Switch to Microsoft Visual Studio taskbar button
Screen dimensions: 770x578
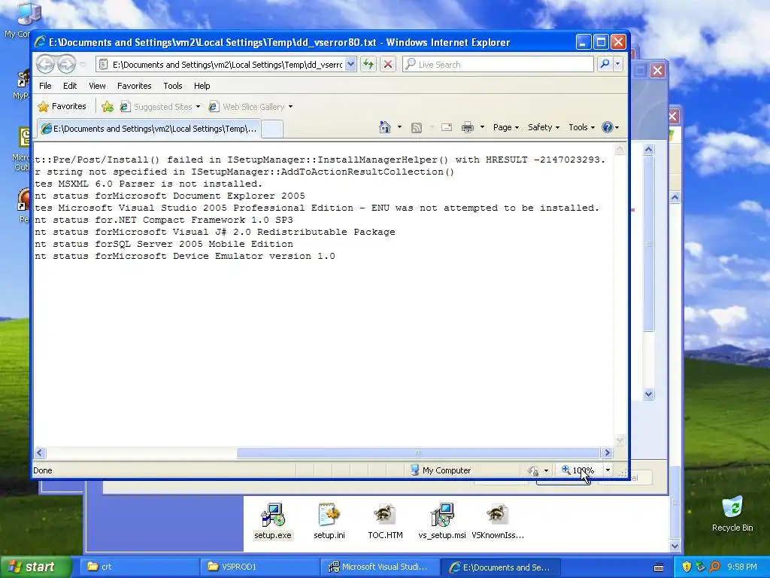pos(380,567)
